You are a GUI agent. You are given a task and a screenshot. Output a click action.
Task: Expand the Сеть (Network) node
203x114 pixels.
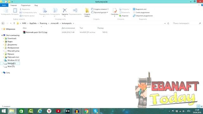(2, 73)
